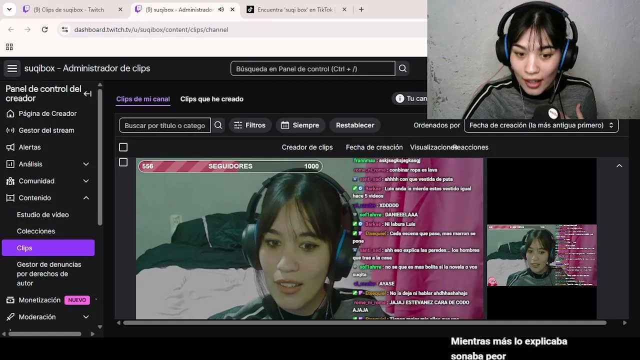The width and height of the screenshot is (640, 360).
Task: Close the suqibox Administrador tab
Action: 232,9
